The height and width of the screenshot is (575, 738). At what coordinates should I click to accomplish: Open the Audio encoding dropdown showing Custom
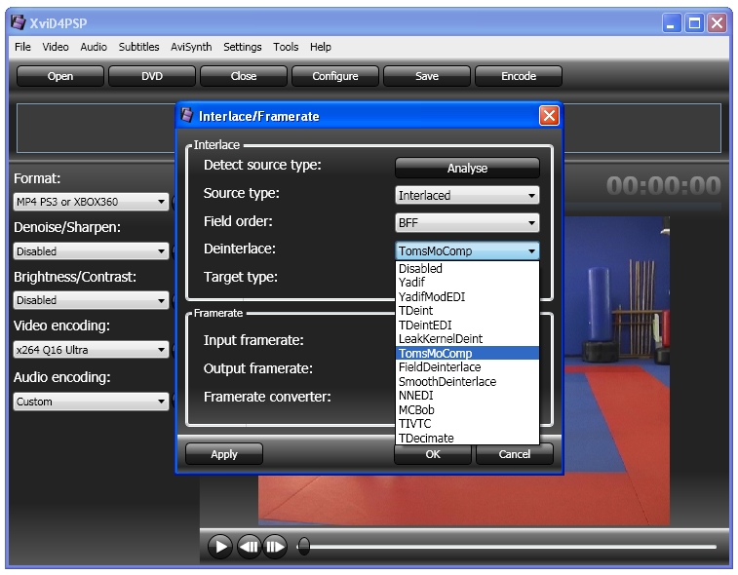91,402
